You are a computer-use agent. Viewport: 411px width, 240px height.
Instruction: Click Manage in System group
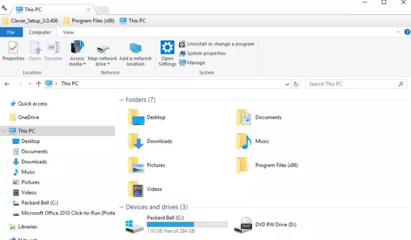point(192,63)
